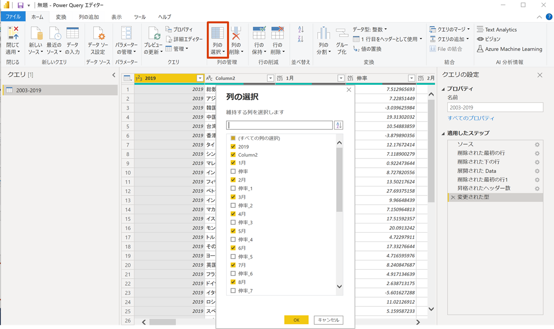Switch to the 表示 tab

(x=116, y=17)
